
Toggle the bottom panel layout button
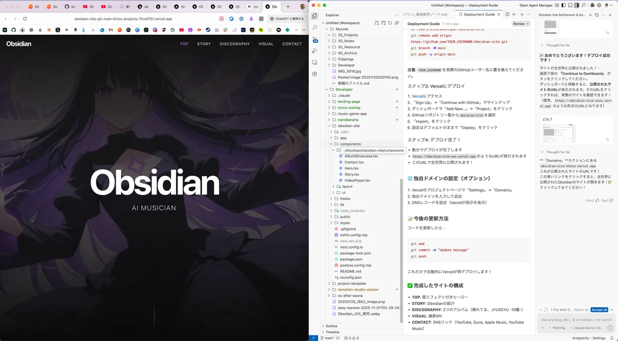pyautogui.click(x=570, y=5)
